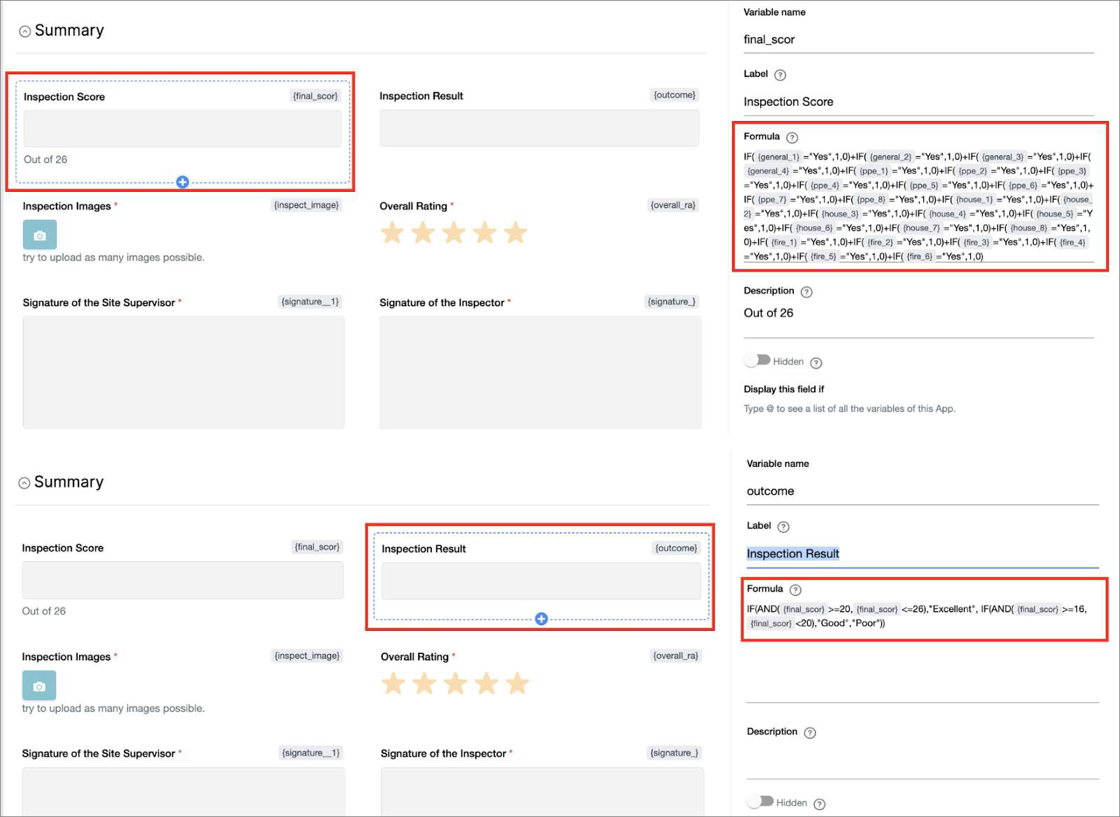Toggle Hidden switch in final_scor properties
The height and width of the screenshot is (817, 1120).
click(x=757, y=361)
